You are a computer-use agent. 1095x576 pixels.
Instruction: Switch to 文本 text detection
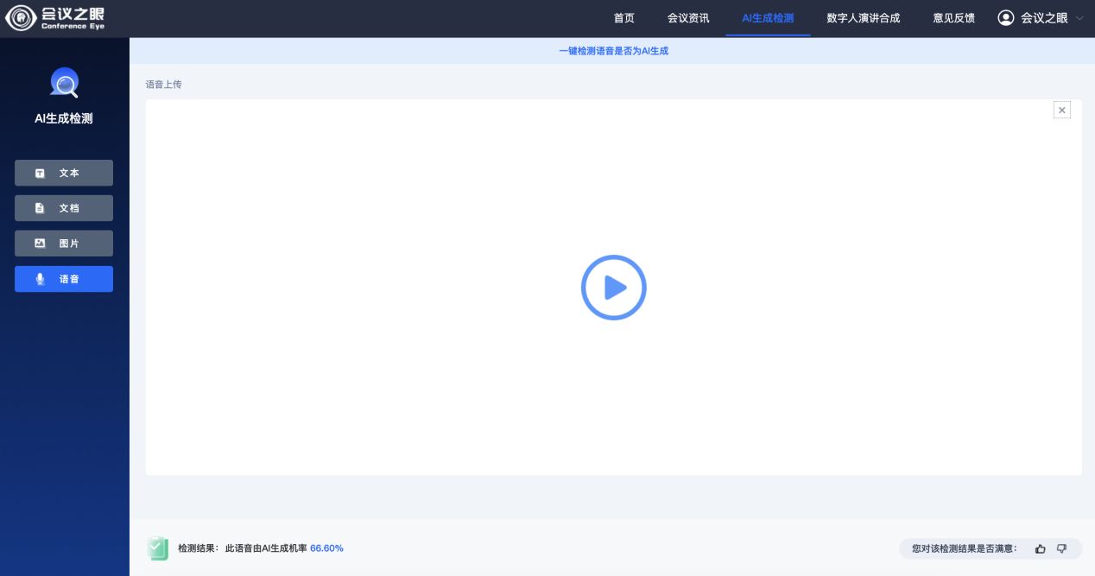(64, 173)
